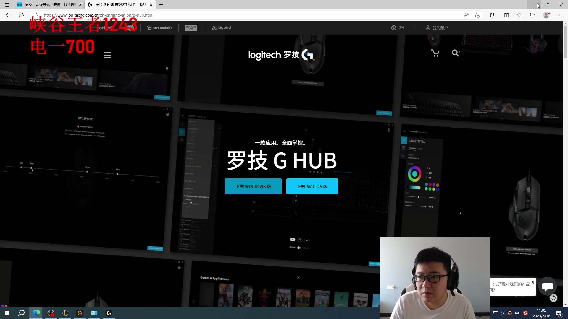Open Logitech G HUB from taskbar
Image resolution: width=568 pixels, height=319 pixels.
click(109, 313)
